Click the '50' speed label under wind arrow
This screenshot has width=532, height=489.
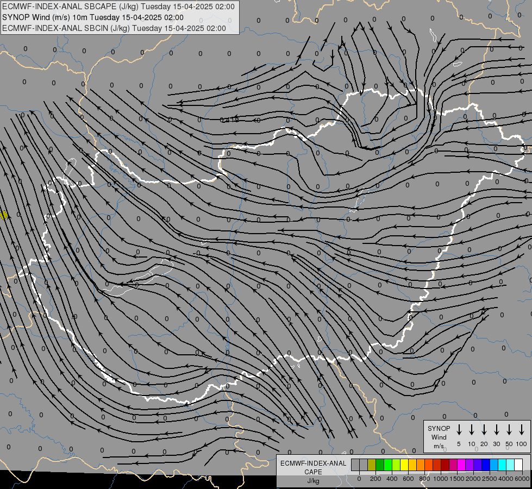(509, 444)
